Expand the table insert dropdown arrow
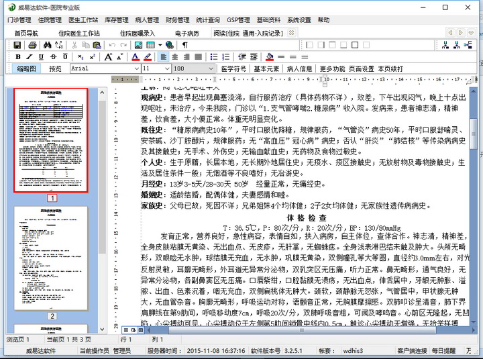 tap(160, 46)
